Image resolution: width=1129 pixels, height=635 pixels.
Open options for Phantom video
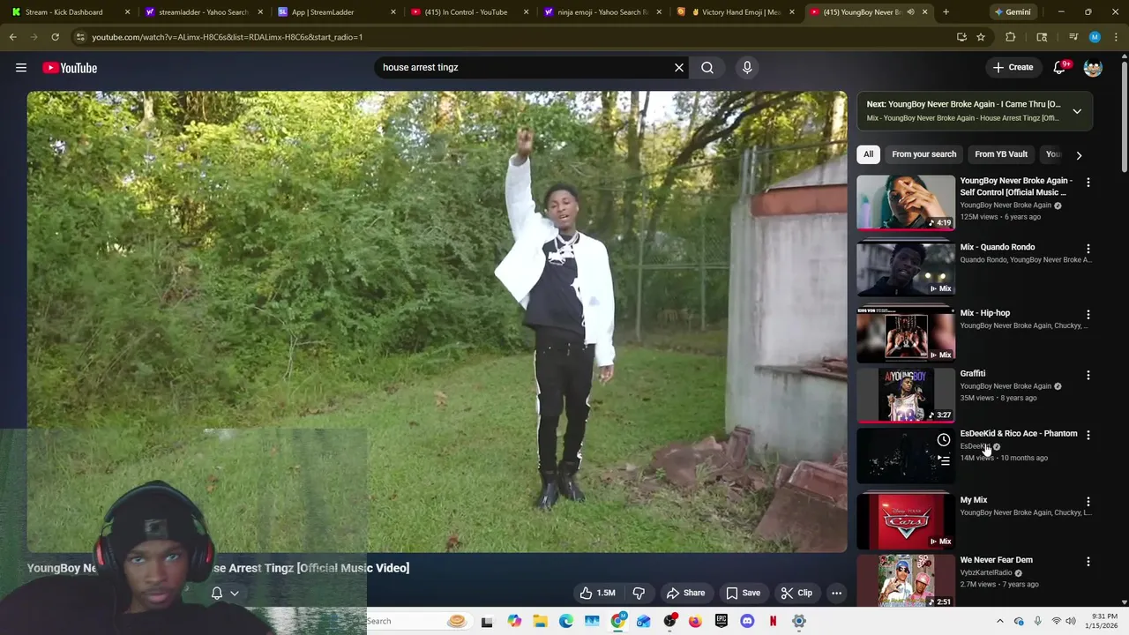click(x=1088, y=435)
